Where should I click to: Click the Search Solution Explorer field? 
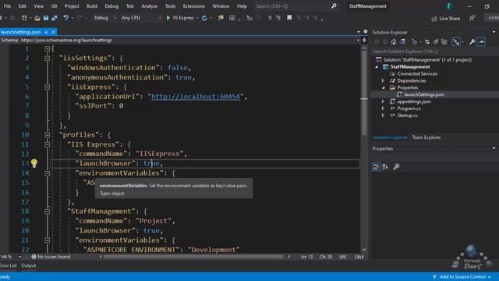(434, 52)
